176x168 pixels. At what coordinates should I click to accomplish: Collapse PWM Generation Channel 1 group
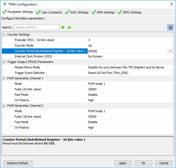click(4, 79)
